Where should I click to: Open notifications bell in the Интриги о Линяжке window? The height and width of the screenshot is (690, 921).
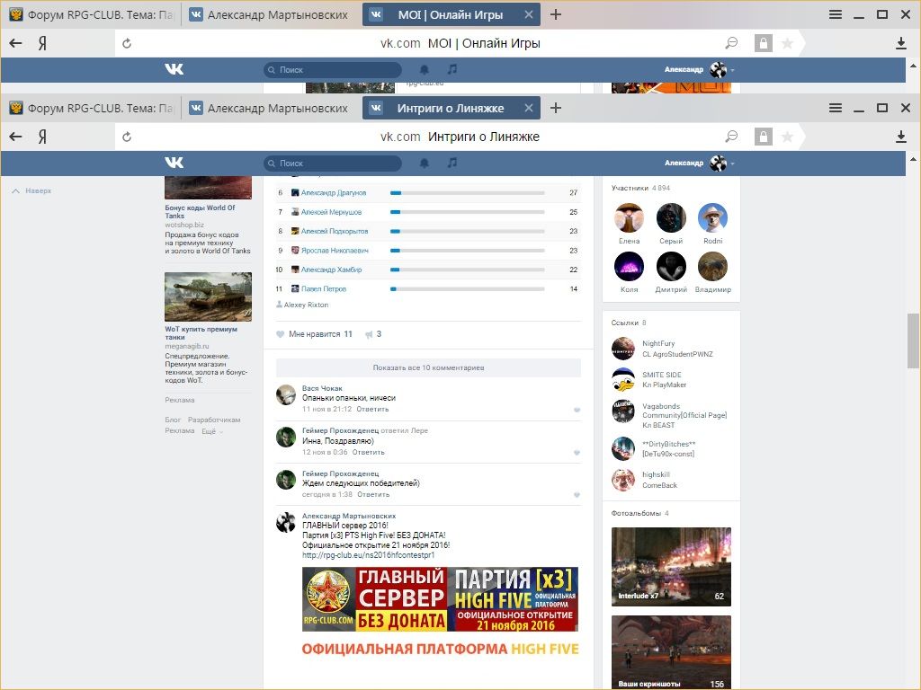[x=425, y=163]
